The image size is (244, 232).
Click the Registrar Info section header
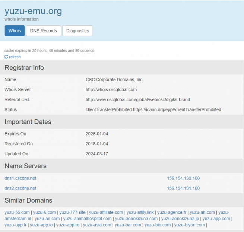point(24,68)
